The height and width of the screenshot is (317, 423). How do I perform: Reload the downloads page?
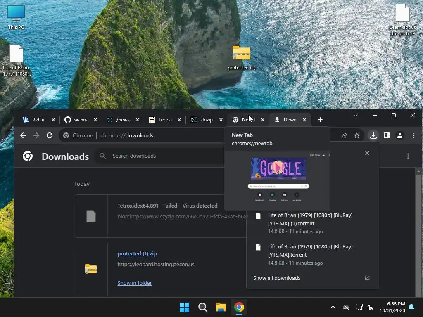pos(50,135)
